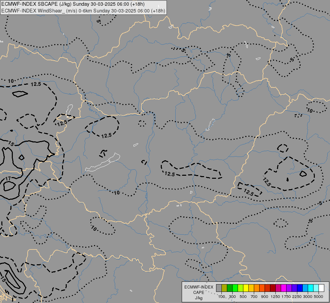Select the white legend swatch
Screen dimensions: 330x303
coord(322,288)
